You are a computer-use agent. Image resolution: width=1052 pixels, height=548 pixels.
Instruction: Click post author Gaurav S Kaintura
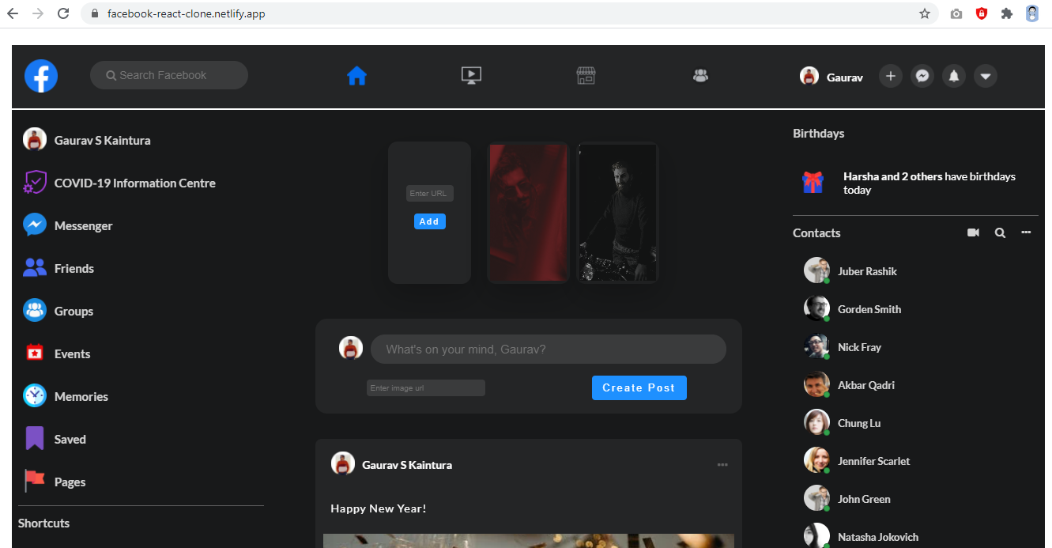point(407,465)
